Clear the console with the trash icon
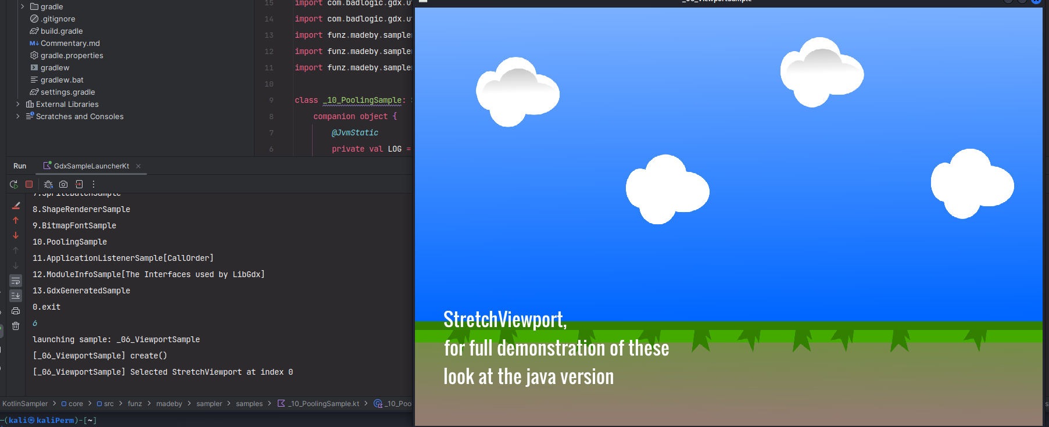This screenshot has height=427, width=1049. coord(16,326)
